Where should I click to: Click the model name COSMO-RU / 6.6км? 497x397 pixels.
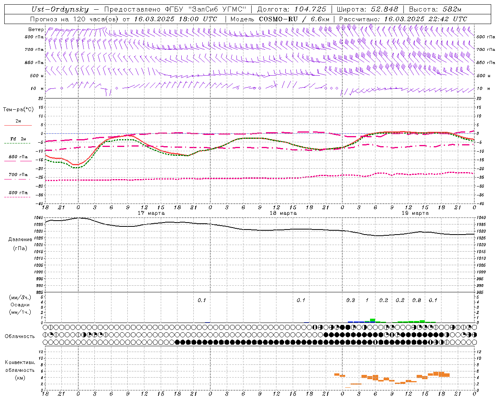coord(294,19)
